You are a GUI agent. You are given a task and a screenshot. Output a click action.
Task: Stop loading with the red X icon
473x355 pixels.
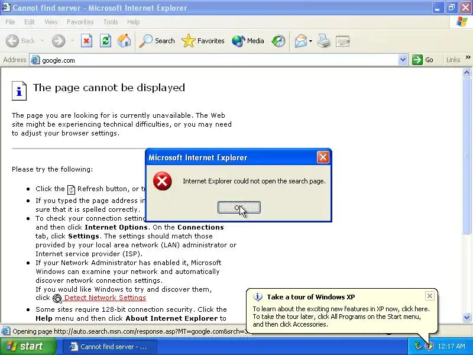click(86, 41)
